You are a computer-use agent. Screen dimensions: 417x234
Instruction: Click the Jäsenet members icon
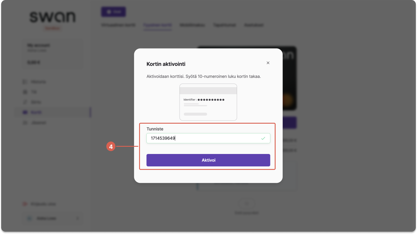tap(25, 123)
